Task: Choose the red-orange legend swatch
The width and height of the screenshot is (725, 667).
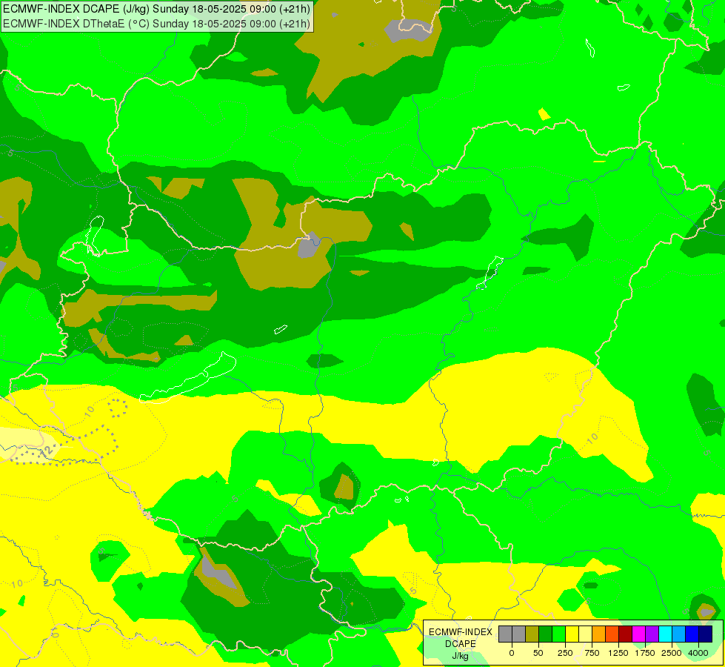Action: (612, 634)
